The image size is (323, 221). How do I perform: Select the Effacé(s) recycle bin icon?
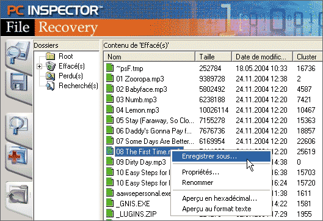click(x=51, y=66)
